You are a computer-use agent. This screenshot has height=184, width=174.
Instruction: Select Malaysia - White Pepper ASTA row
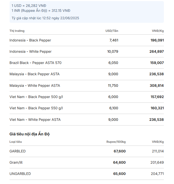point(87,86)
